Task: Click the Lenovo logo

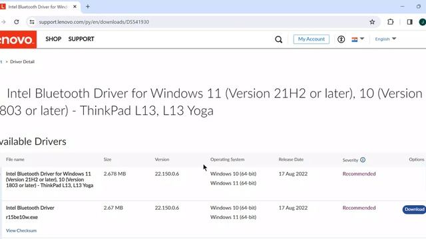Action: click(x=18, y=40)
